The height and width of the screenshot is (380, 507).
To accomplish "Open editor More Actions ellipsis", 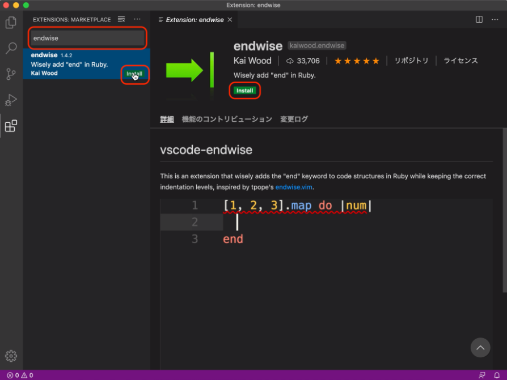I will click(x=495, y=19).
